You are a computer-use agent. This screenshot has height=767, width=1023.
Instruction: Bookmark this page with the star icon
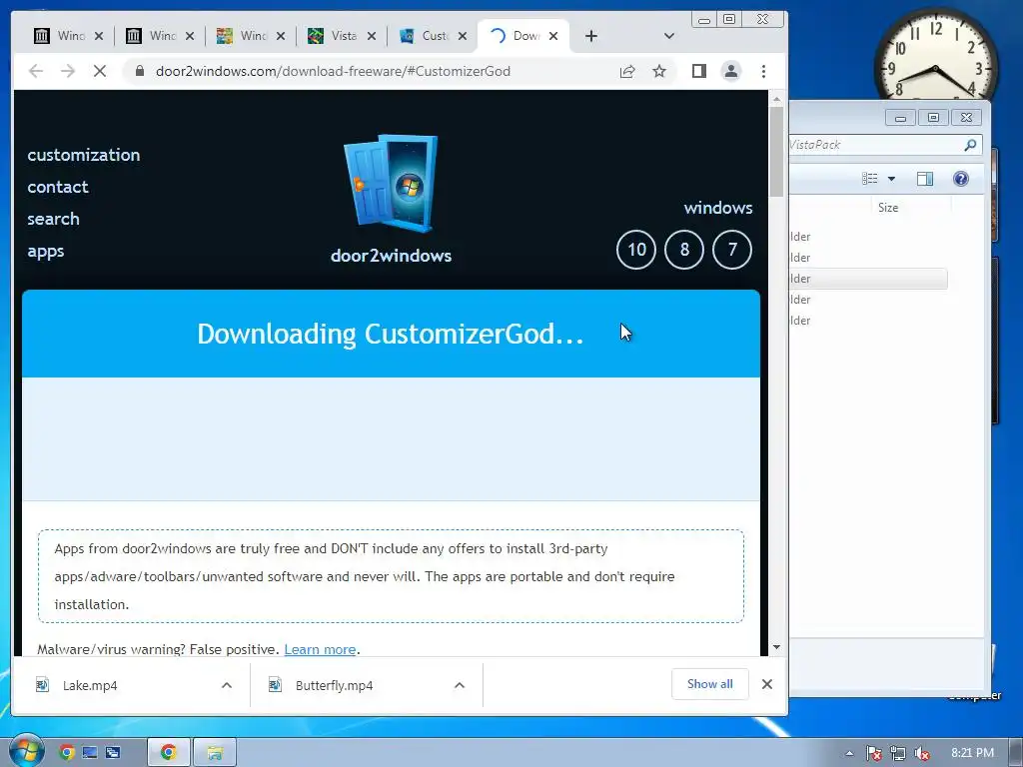(659, 71)
